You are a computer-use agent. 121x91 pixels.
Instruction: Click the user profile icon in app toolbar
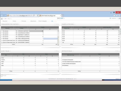pyautogui.click(x=2, y=19)
